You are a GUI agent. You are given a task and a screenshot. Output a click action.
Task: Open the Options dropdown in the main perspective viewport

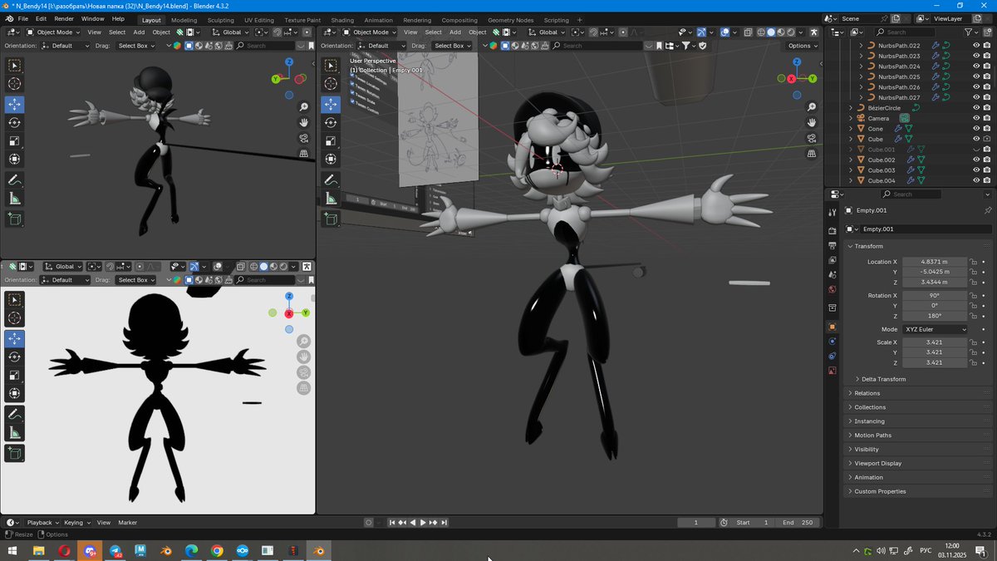[x=803, y=46]
